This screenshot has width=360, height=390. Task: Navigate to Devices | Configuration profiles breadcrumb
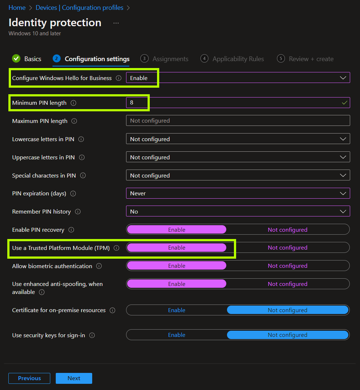pos(79,7)
